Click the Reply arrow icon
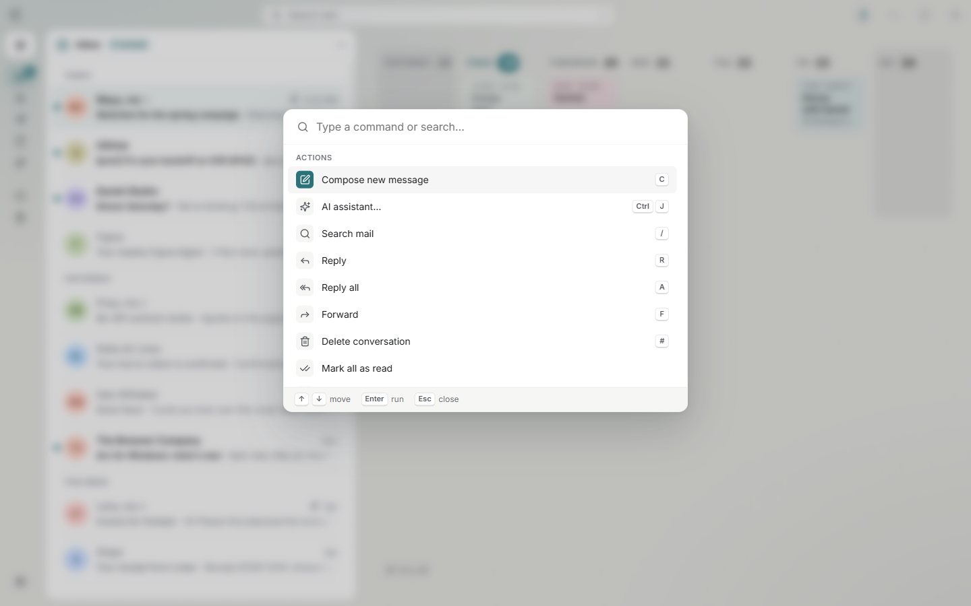 [x=305, y=261]
